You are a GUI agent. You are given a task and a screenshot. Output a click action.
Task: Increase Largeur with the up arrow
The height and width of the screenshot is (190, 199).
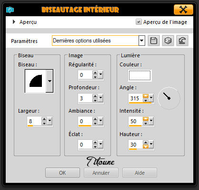[x=44, y=119]
